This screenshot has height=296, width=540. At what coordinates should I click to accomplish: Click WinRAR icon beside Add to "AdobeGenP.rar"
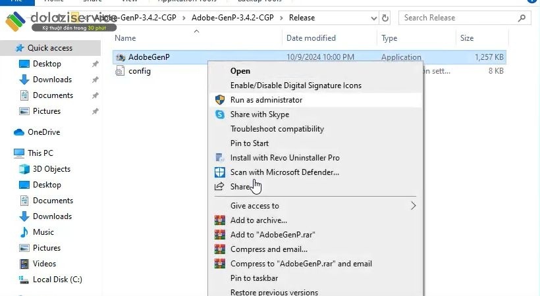pos(220,234)
